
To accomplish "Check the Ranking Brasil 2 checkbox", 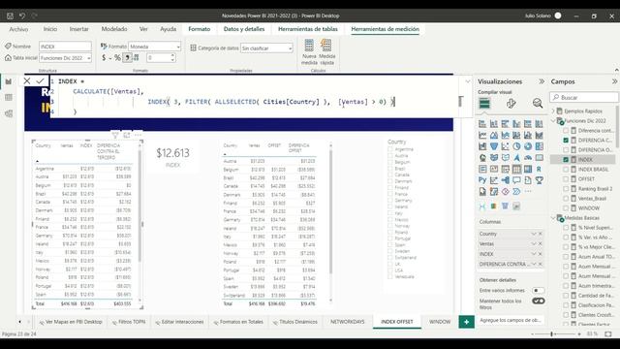I will [x=566, y=189].
